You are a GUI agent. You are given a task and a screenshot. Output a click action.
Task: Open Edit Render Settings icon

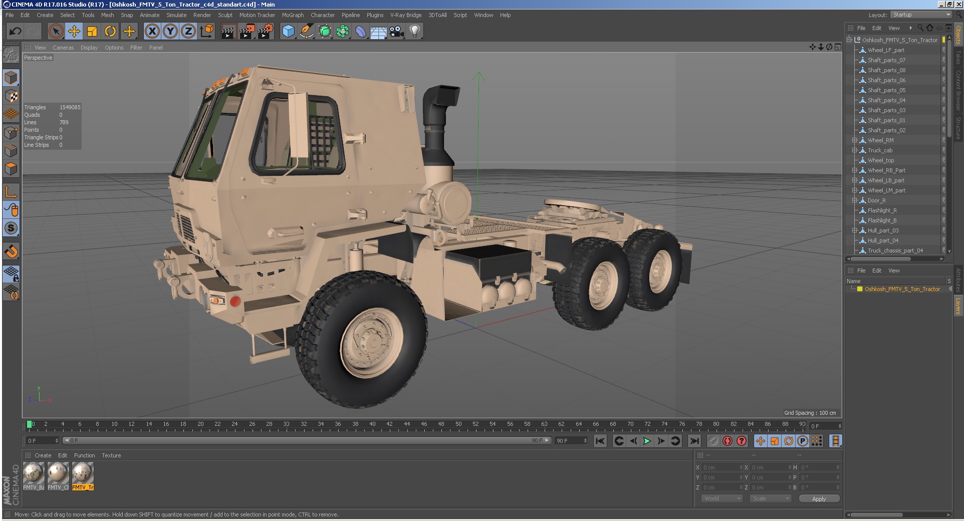coord(265,32)
